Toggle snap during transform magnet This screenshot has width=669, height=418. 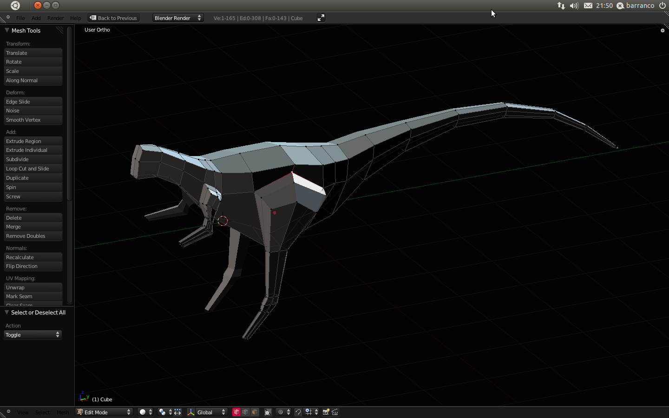click(x=298, y=412)
